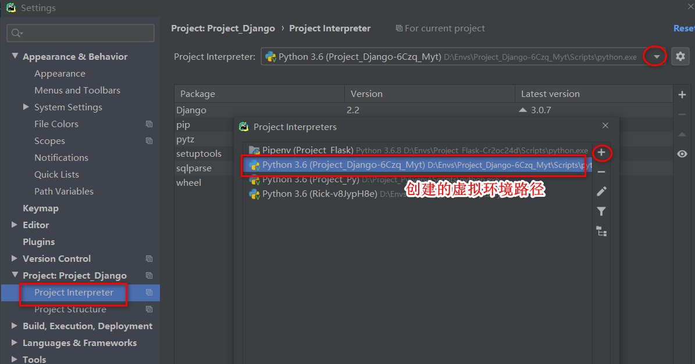Collapse the Appearance & Behavior section
This screenshot has width=695, height=364.
pos(15,56)
